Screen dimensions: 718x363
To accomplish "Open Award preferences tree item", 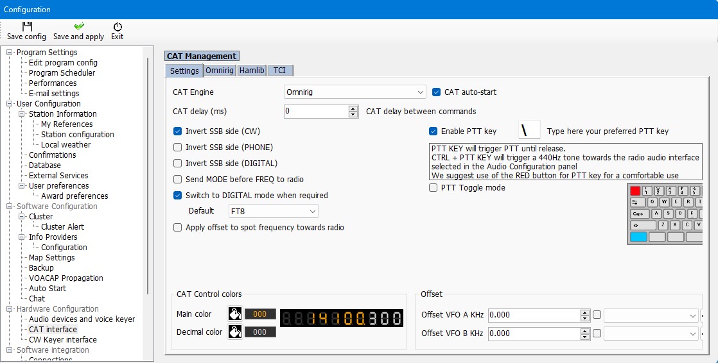I will pos(74,196).
